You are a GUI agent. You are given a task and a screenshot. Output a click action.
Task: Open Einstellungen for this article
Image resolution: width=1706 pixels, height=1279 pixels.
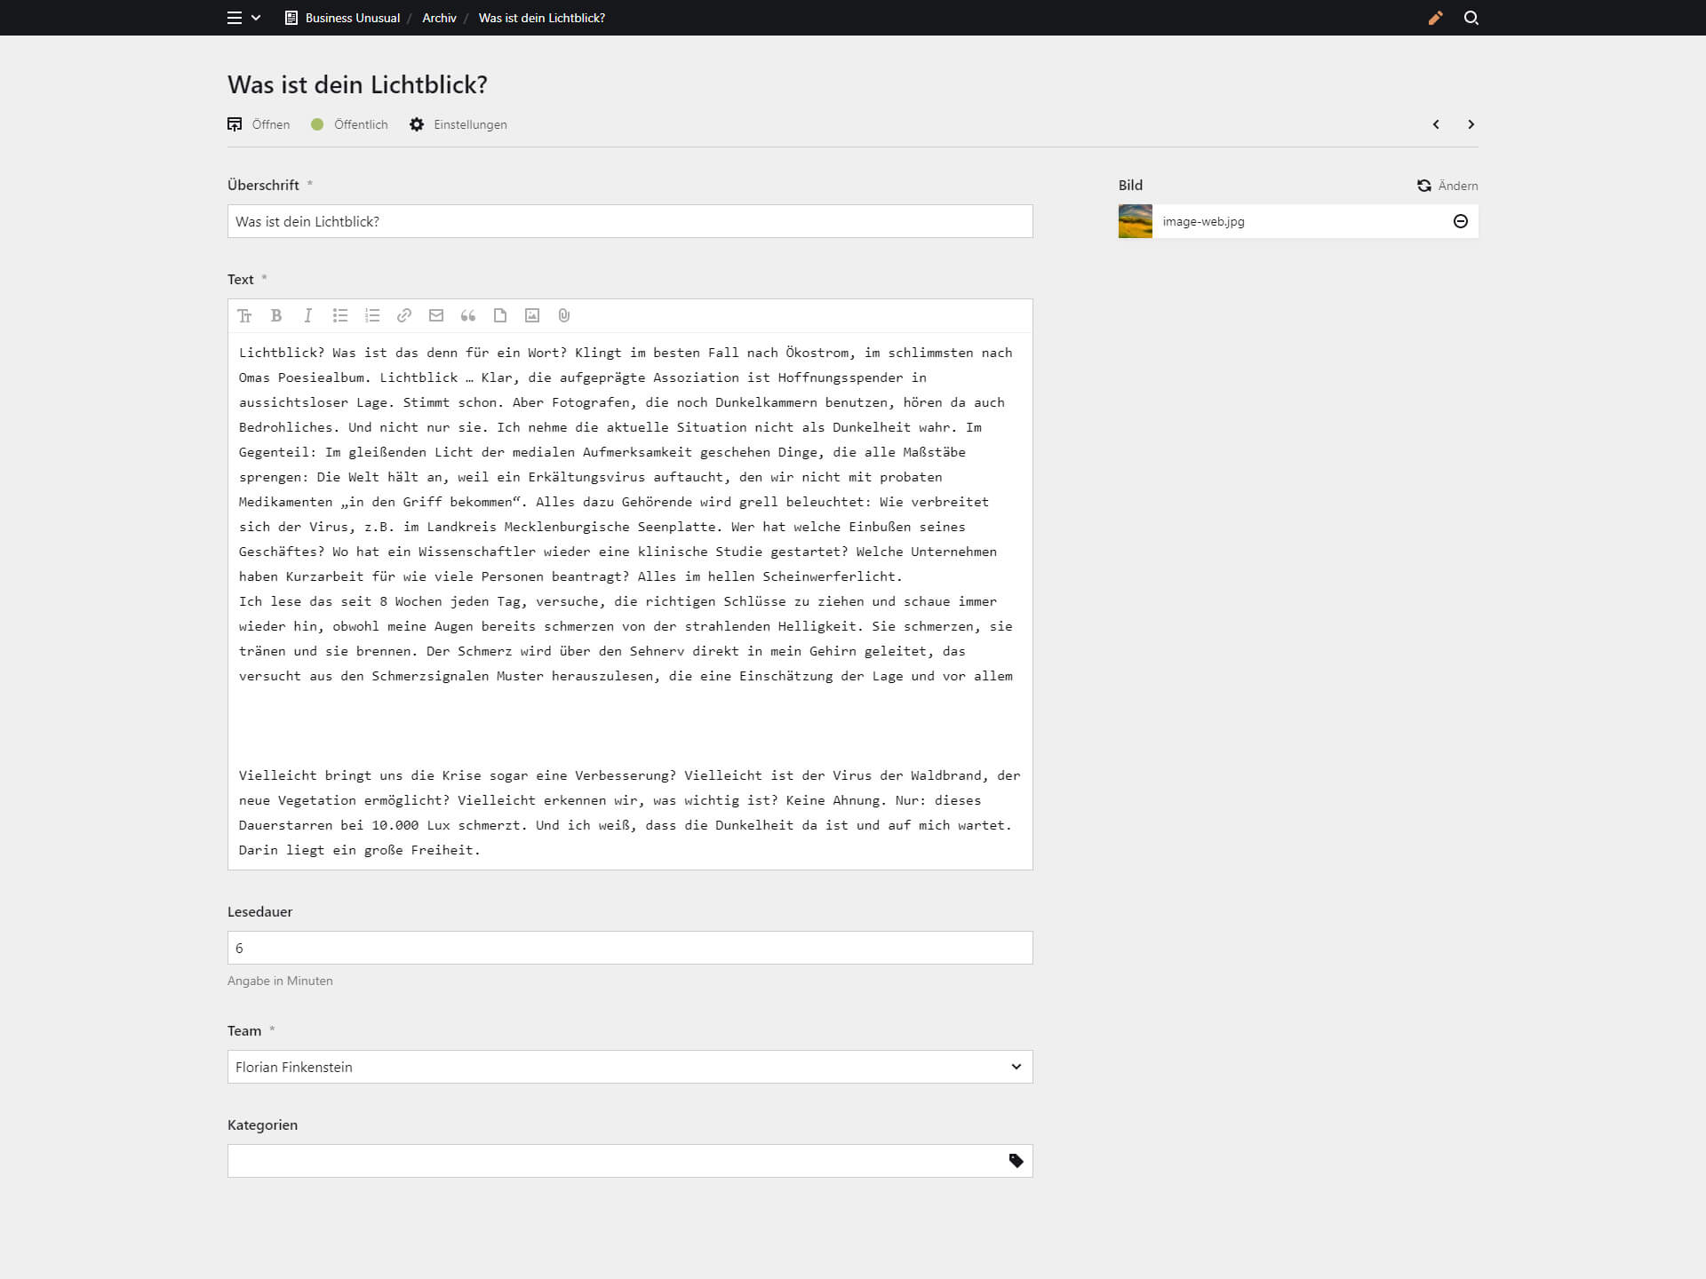coord(458,124)
